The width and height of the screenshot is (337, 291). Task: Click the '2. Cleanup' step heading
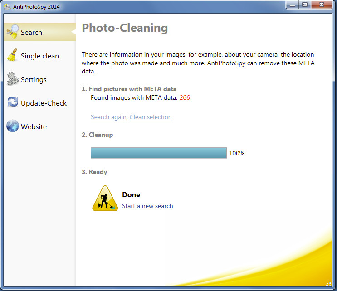coord(97,135)
